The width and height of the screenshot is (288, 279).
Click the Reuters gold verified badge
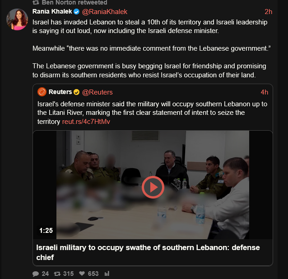click(77, 92)
